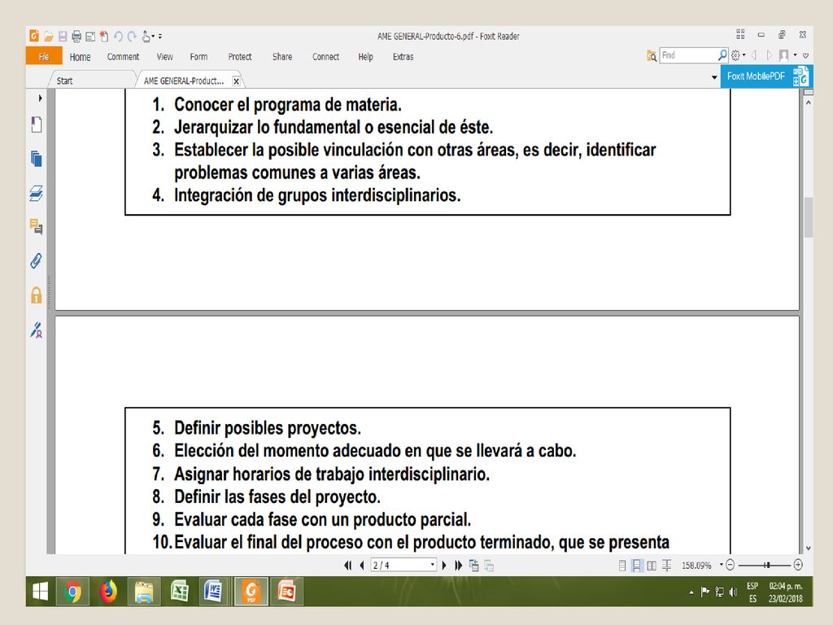
Task: Close the AME GENERAL-Product tab
Action: (x=237, y=81)
